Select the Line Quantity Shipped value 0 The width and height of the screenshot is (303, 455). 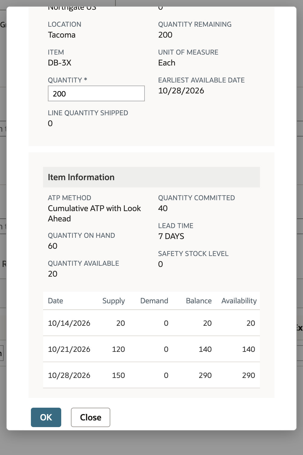pos(50,123)
